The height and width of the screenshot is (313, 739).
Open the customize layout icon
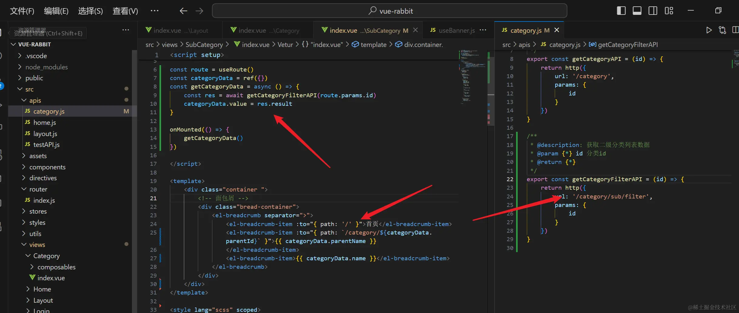(x=669, y=11)
